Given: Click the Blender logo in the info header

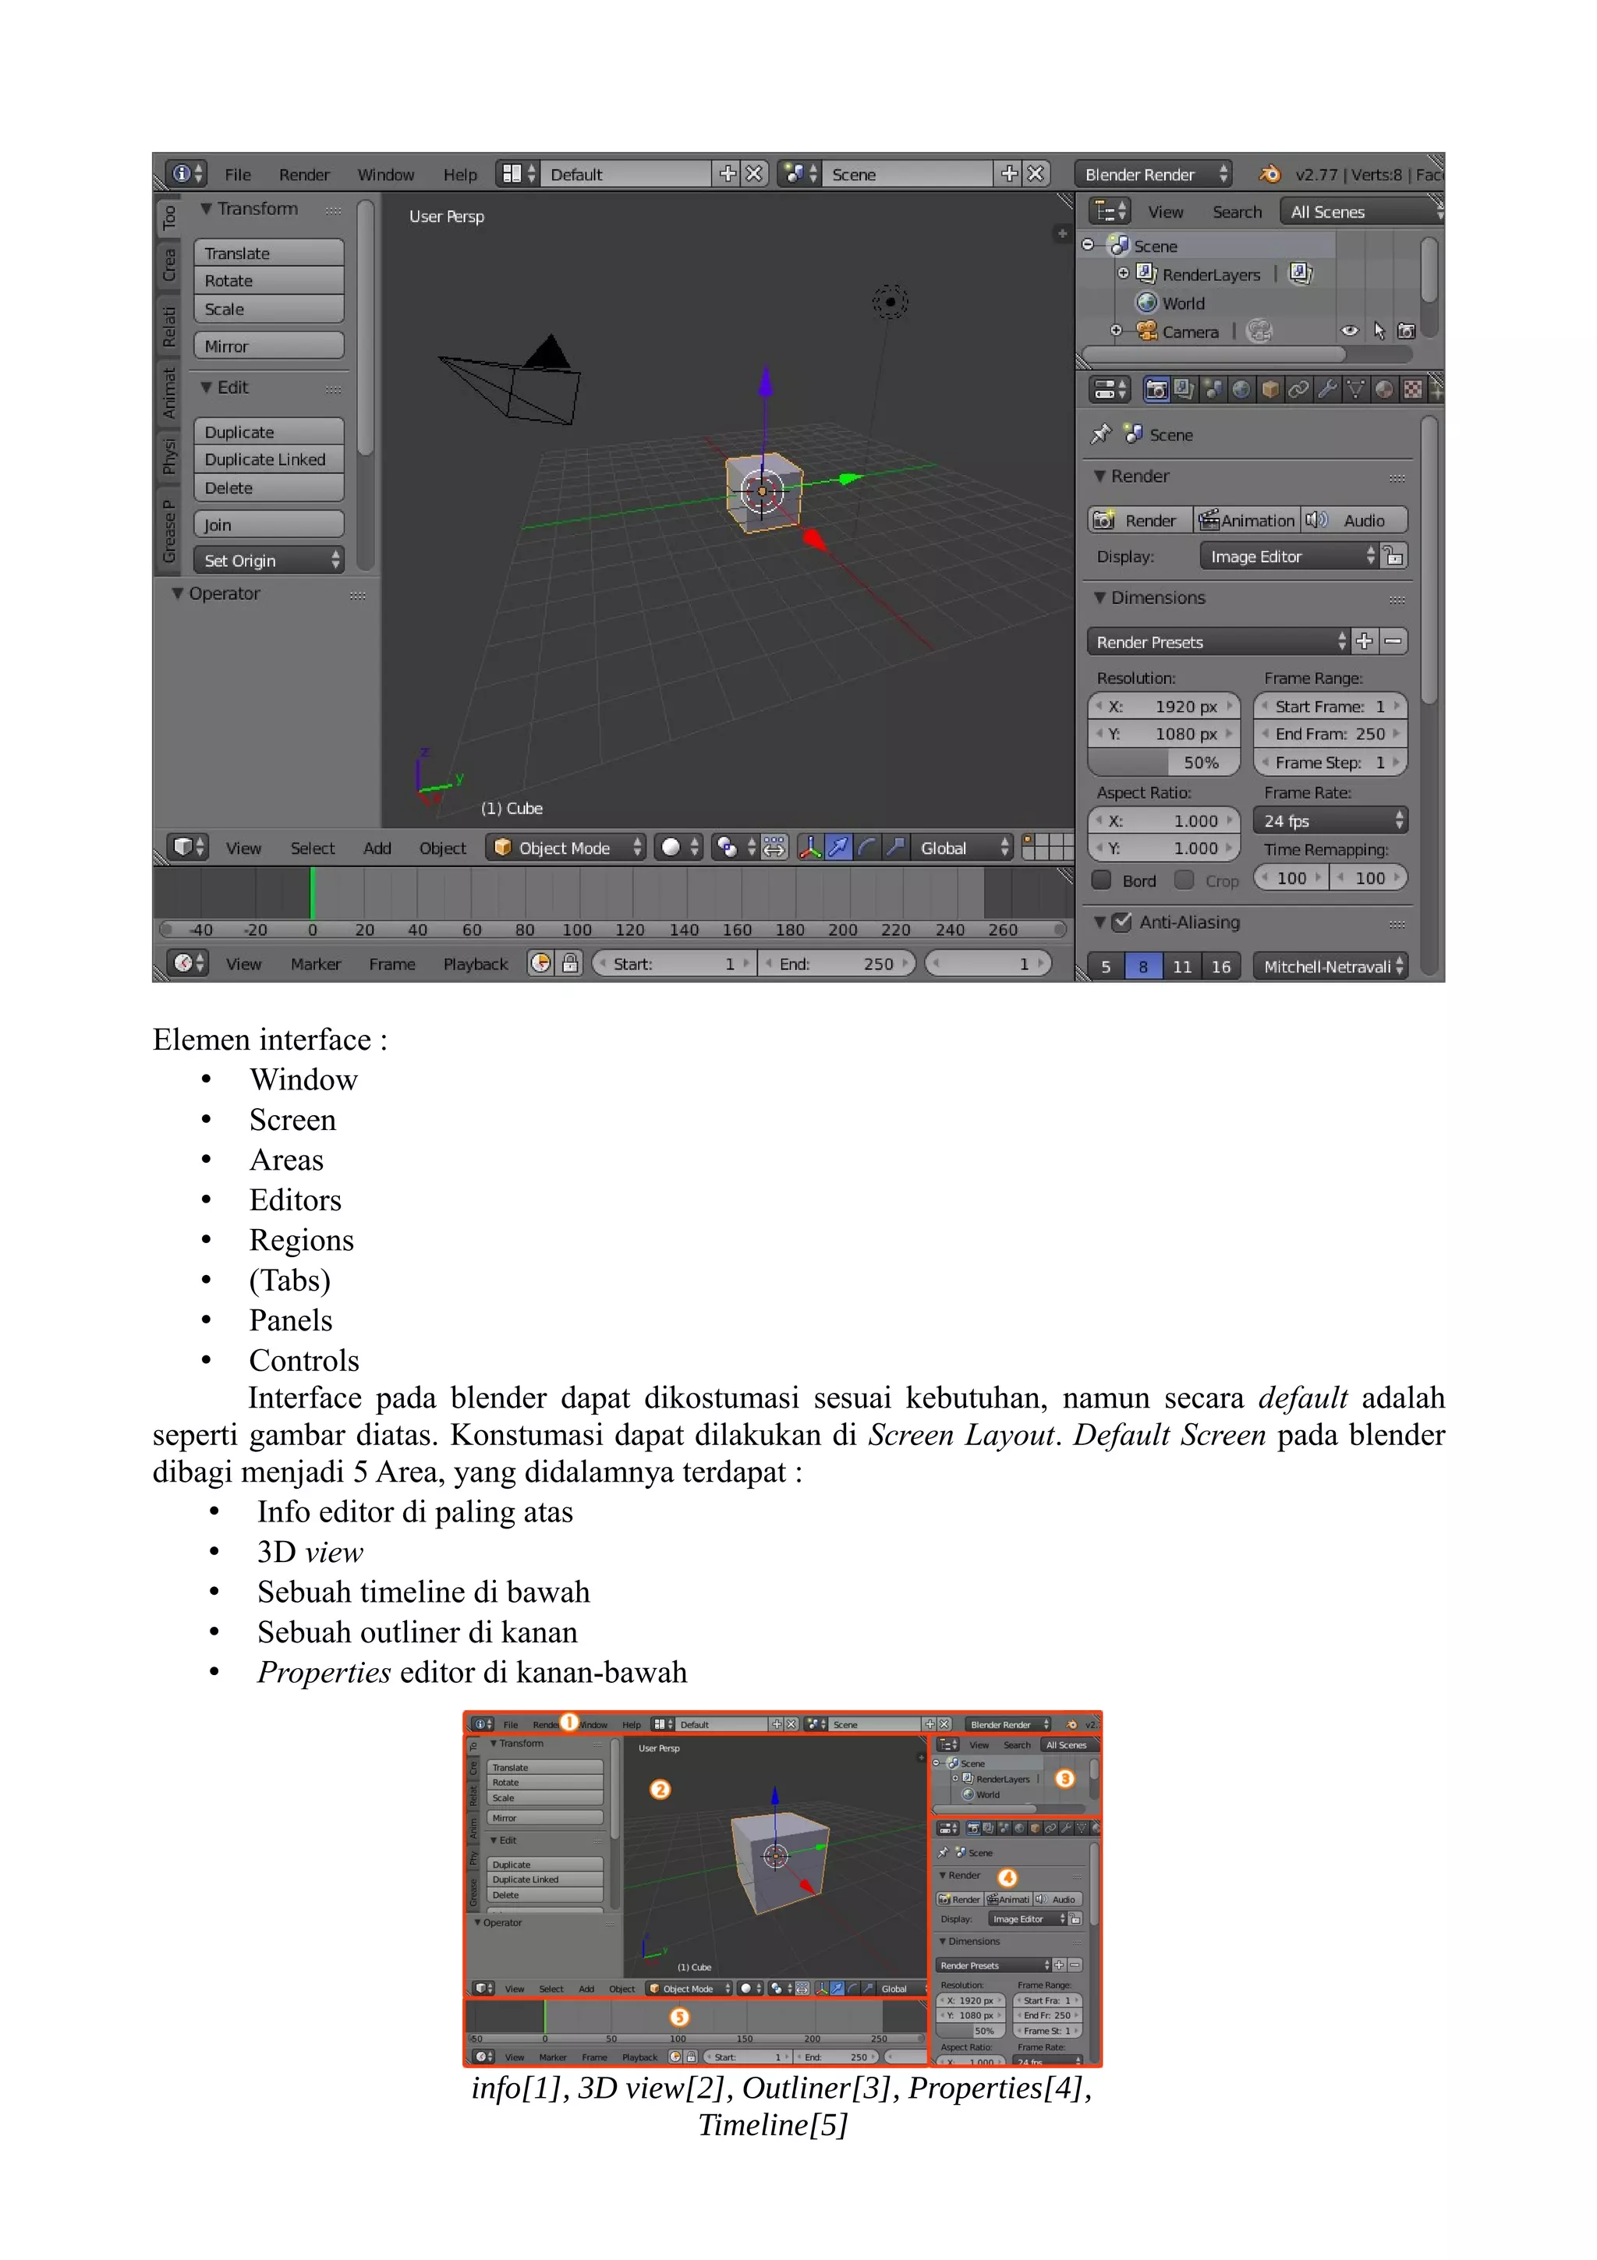Looking at the screenshot, I should tap(1269, 174).
